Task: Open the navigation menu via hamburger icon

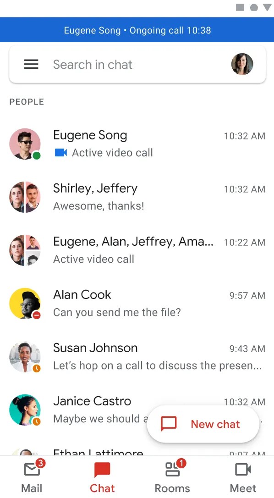Action: (31, 64)
